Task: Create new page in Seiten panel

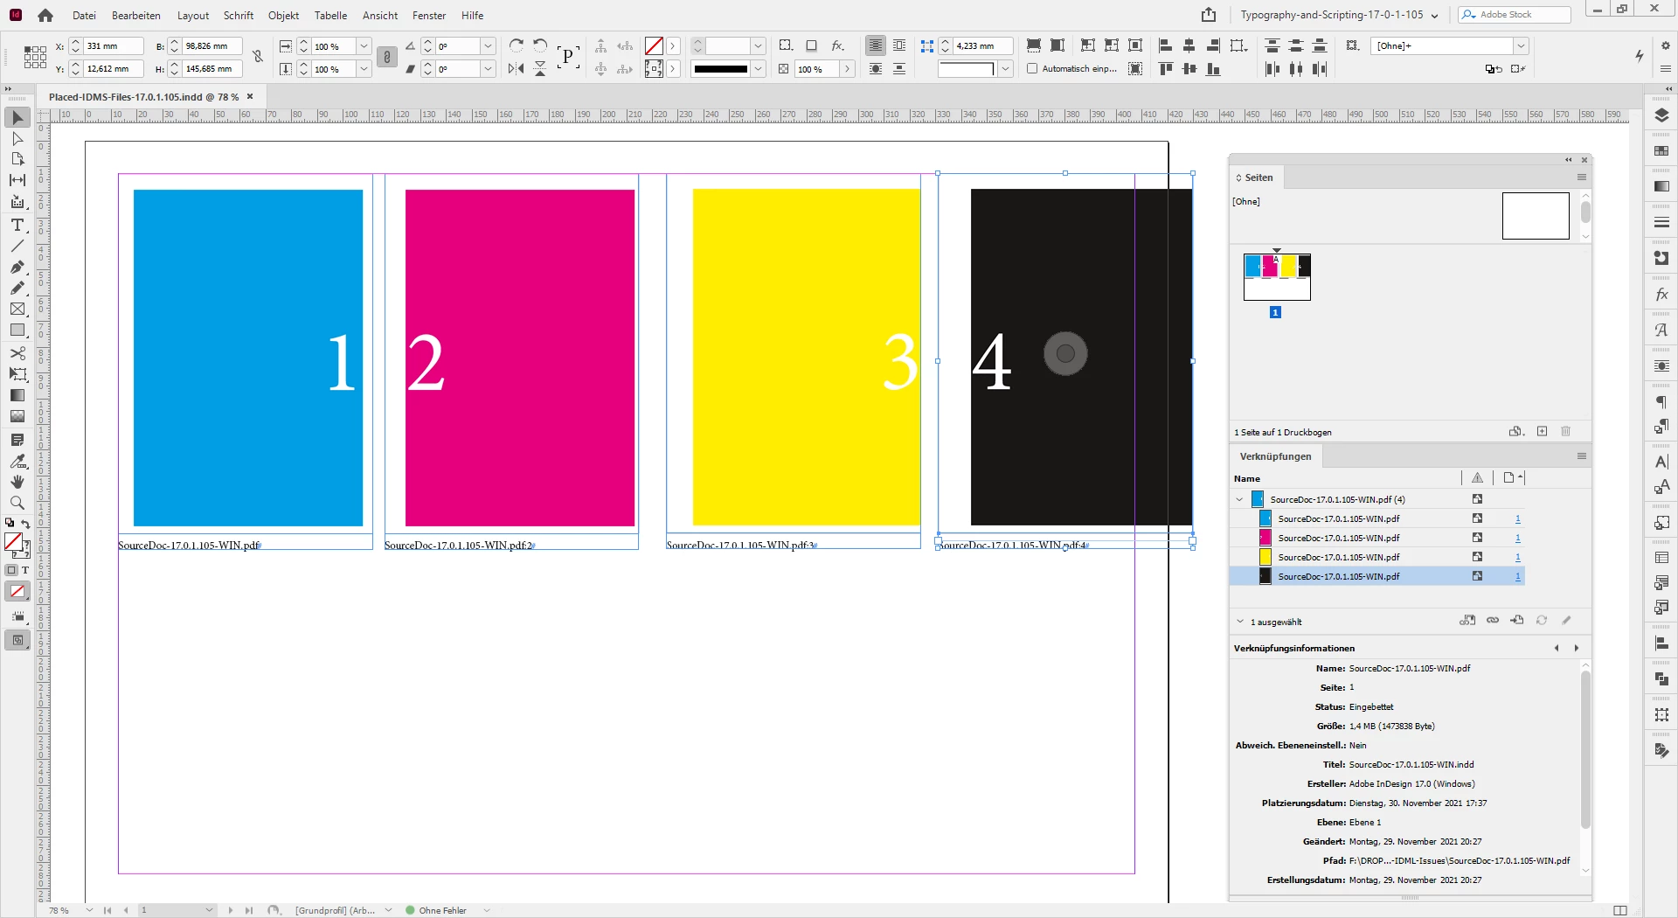Action: tap(1542, 431)
